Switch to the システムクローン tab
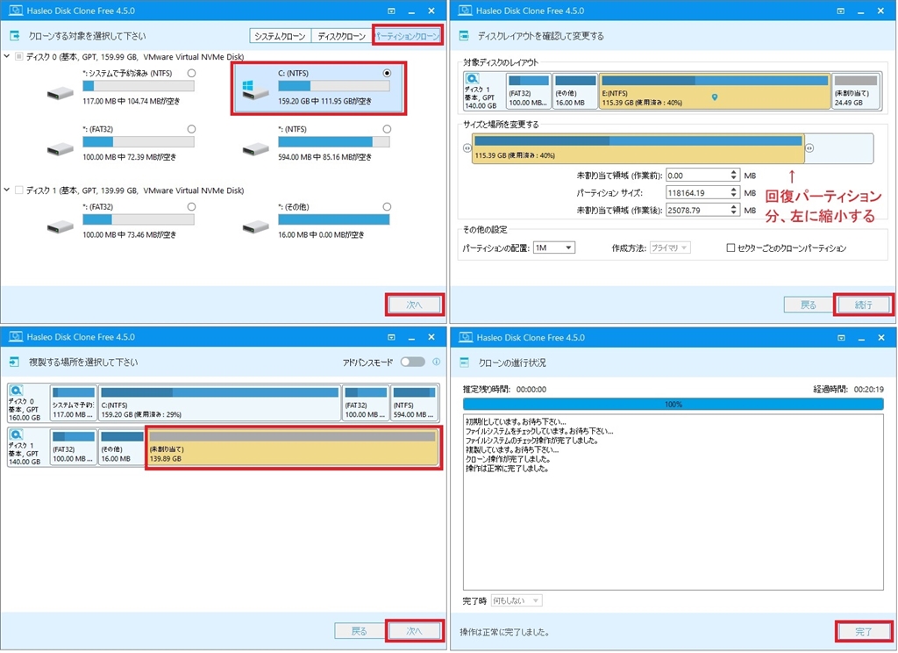Image resolution: width=898 pixels, height=653 pixels. tap(280, 36)
